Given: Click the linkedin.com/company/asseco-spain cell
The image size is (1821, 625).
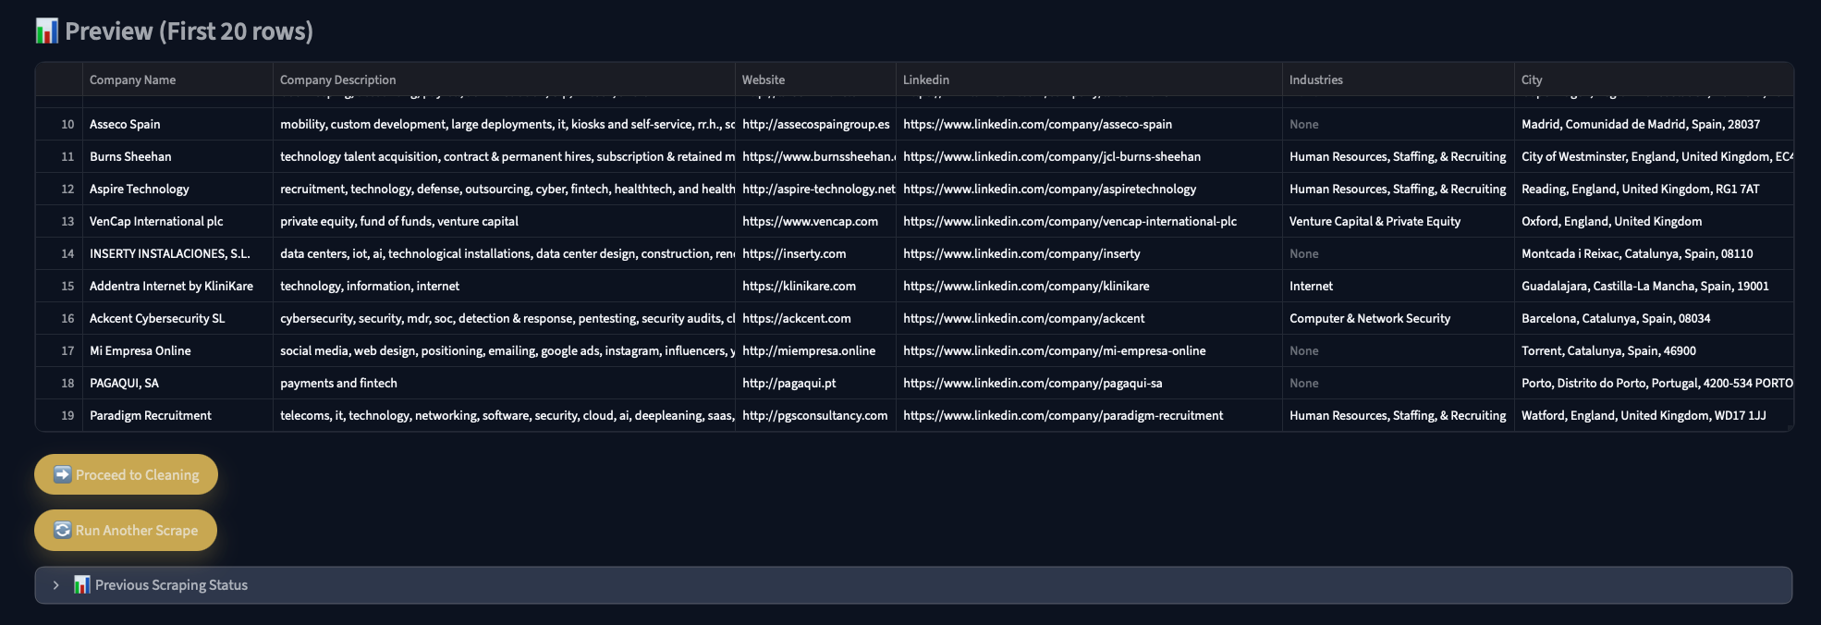Looking at the screenshot, I should point(1089,124).
